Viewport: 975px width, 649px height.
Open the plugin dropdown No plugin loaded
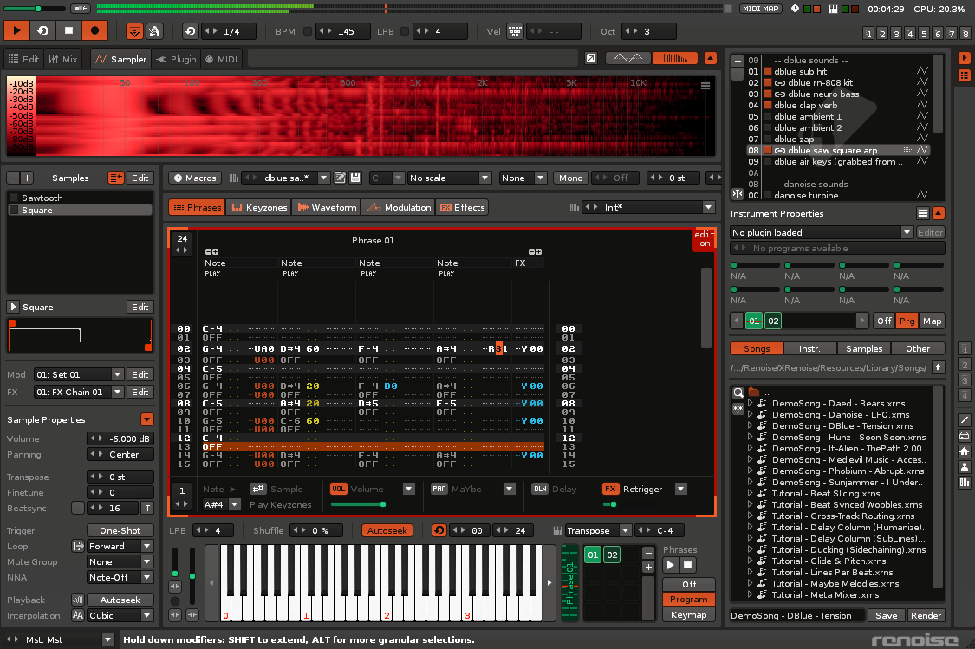pyautogui.click(x=821, y=232)
